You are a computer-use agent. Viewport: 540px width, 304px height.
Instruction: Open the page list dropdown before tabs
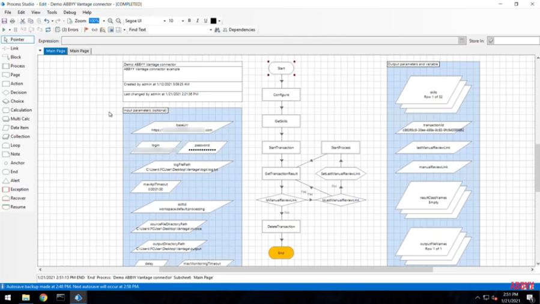coord(40,51)
